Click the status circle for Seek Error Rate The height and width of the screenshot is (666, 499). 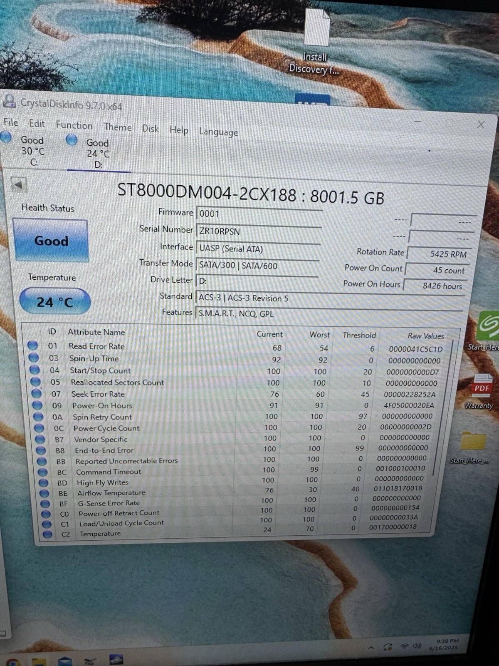click(x=37, y=393)
